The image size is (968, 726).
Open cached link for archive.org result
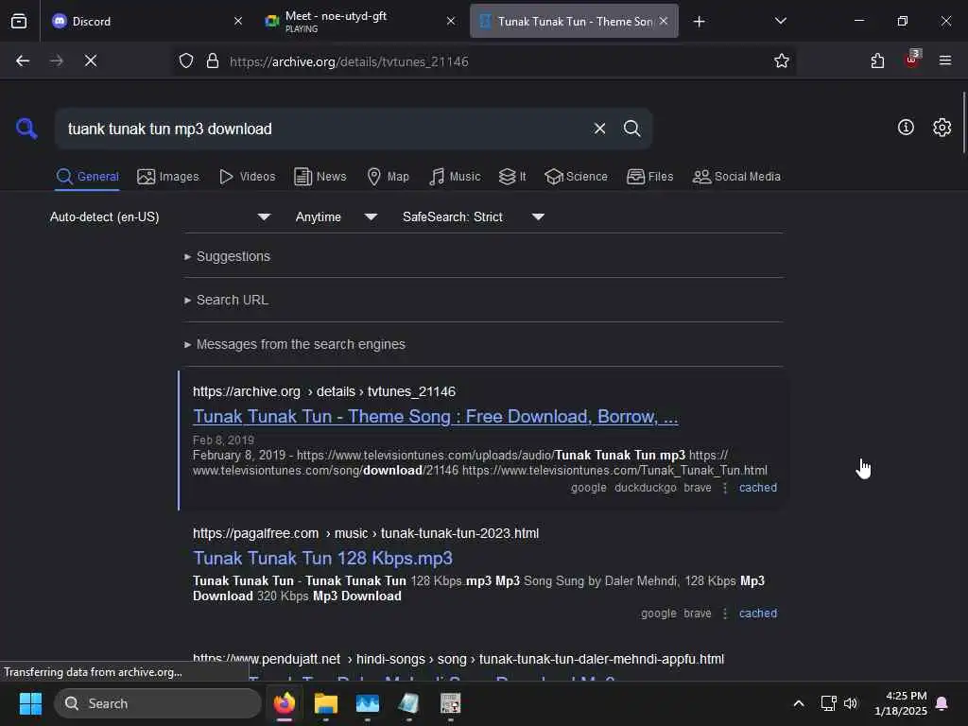[x=757, y=488]
